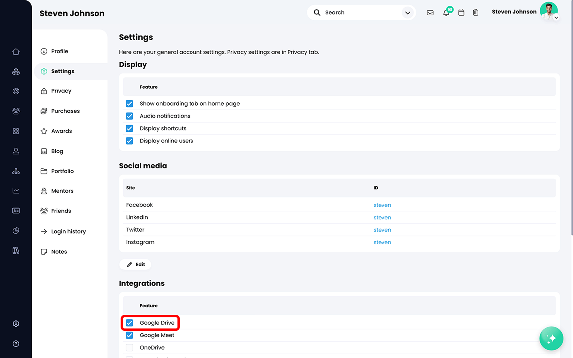Open the Login history section
Screen dimensions: 573x358
(69, 231)
